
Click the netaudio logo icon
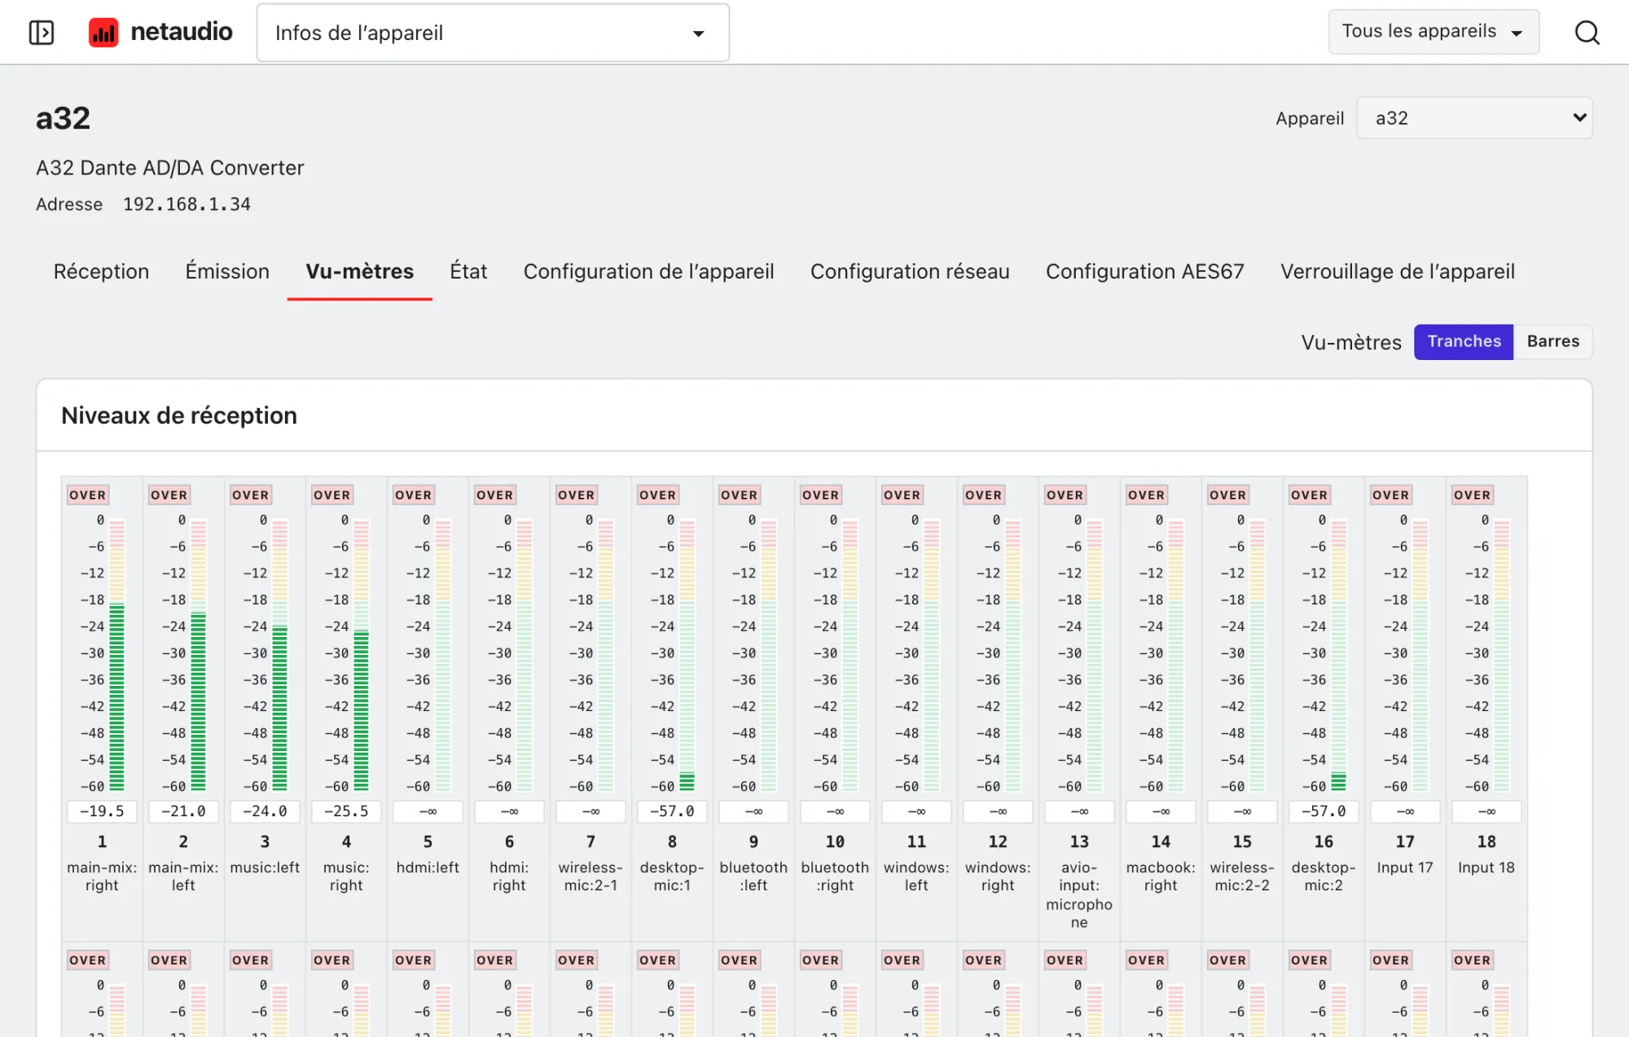coord(103,33)
